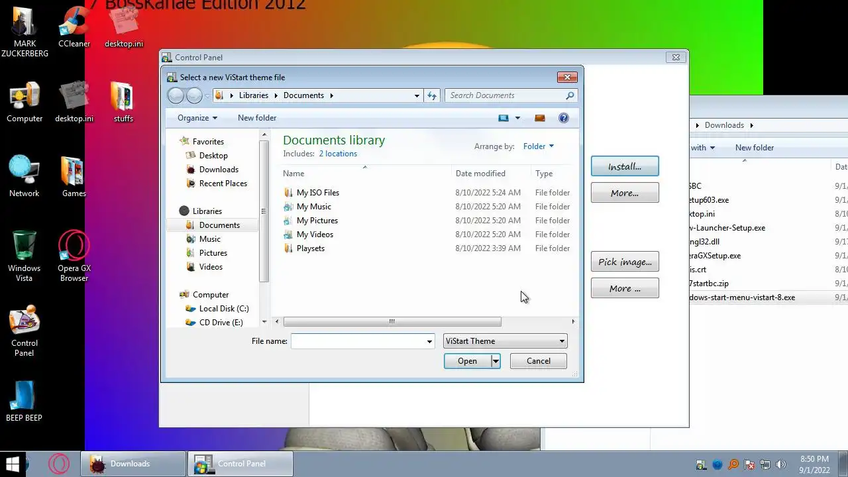Click New folder in the dialog toolbar

click(257, 118)
